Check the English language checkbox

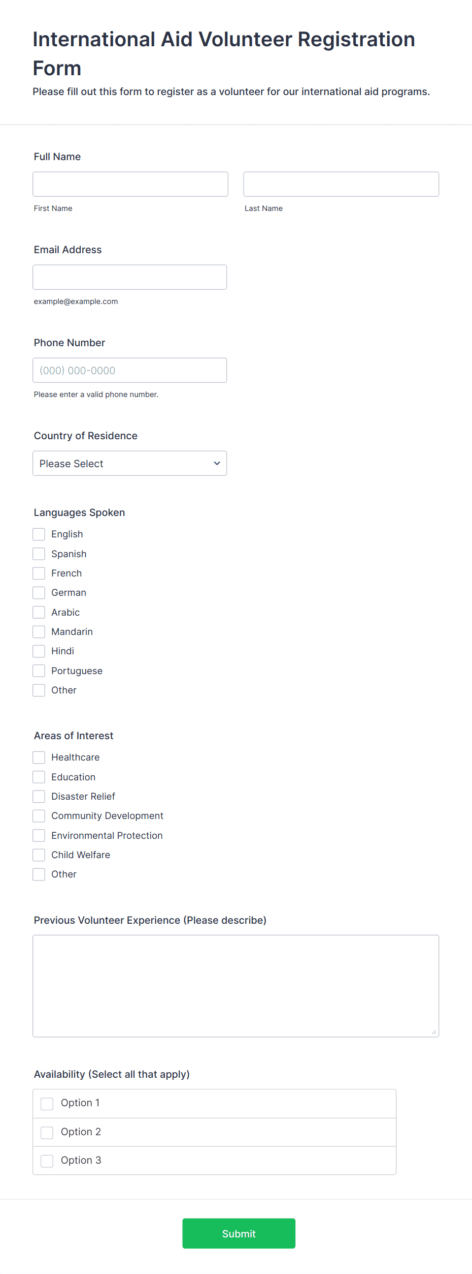point(39,534)
